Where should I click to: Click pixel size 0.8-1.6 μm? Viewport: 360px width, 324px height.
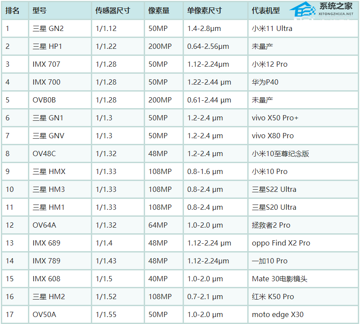(205, 171)
